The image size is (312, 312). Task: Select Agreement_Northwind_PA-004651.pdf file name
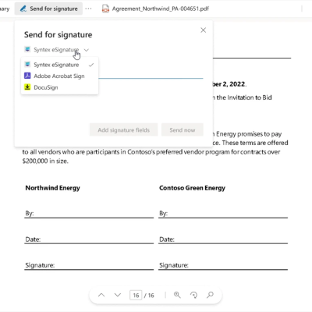coord(161,9)
